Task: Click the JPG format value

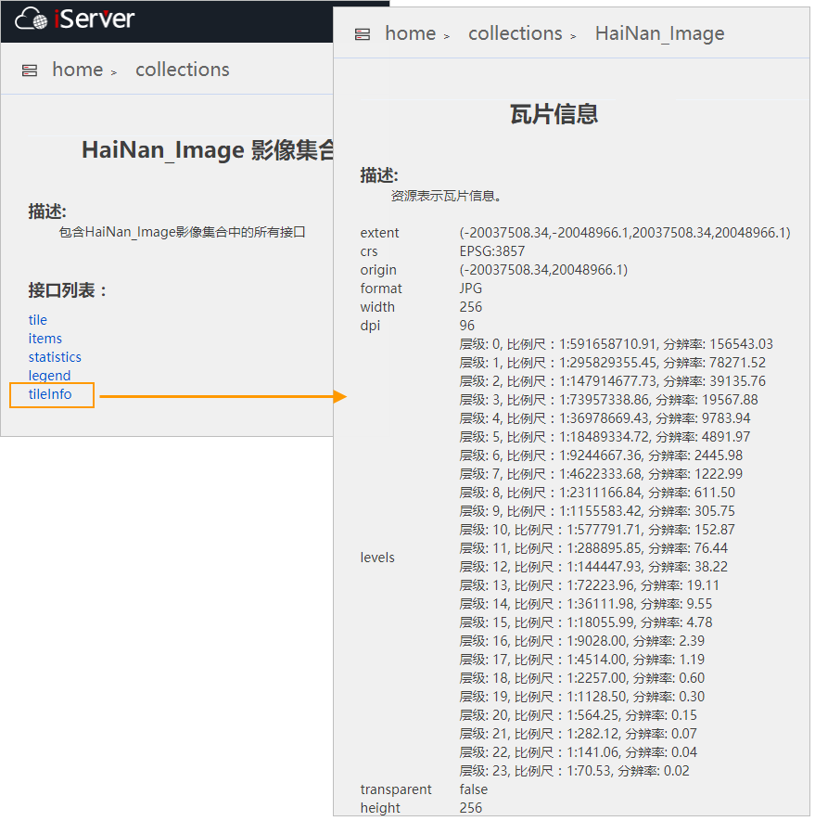Action: 470,289
